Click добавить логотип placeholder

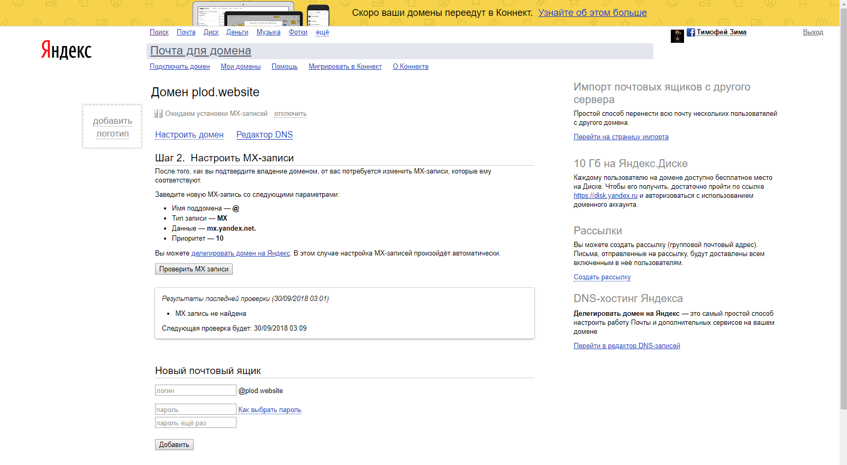[112, 126]
